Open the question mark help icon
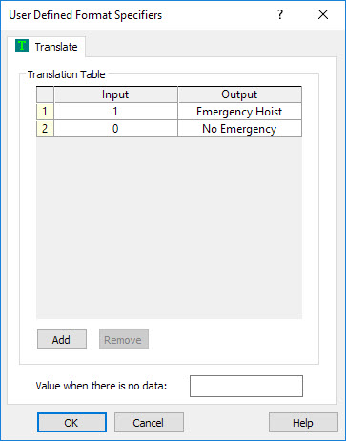The width and height of the screenshot is (346, 441). 280,14
